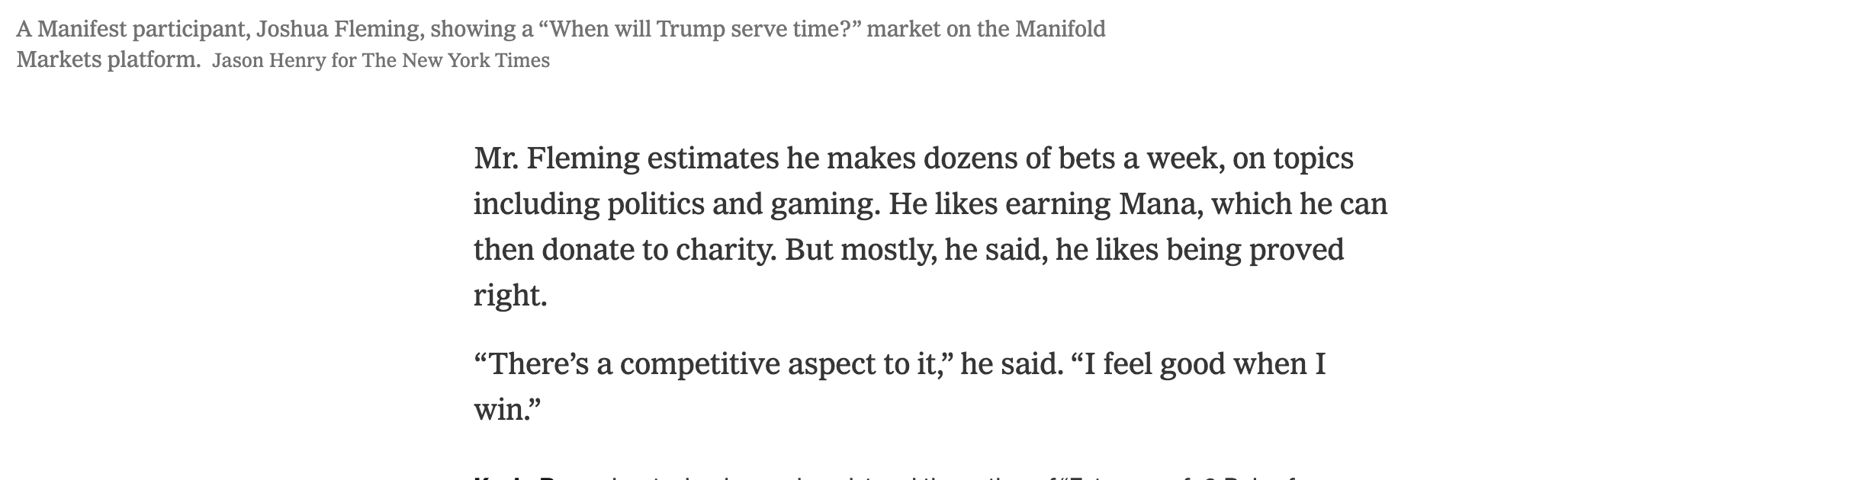Click the caption text starting 'A Manifest participant'
The image size is (1864, 480).
(561, 44)
